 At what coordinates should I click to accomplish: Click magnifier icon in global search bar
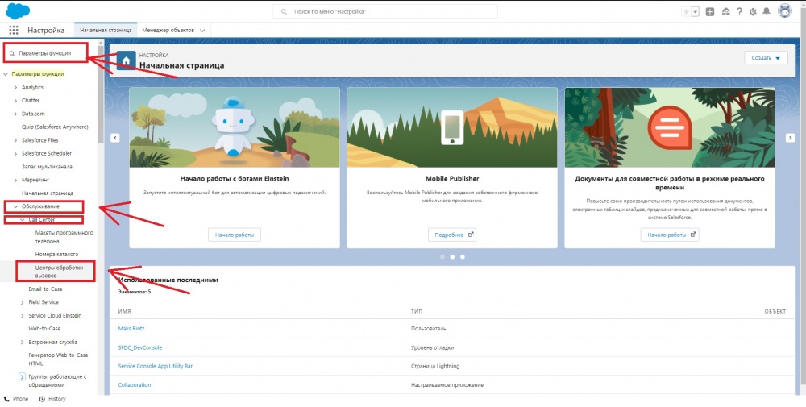[284, 11]
